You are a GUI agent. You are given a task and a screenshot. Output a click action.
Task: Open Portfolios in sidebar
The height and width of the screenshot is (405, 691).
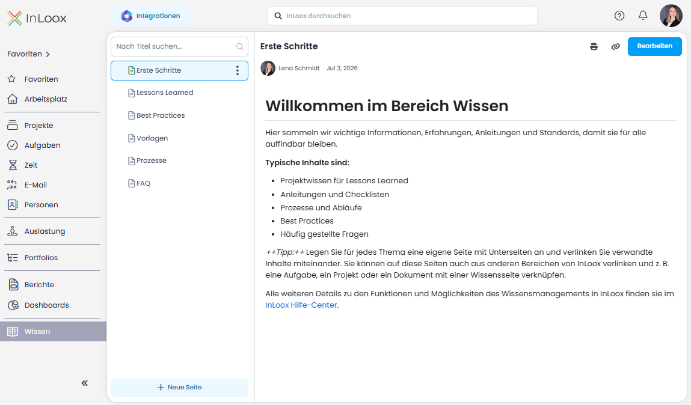[x=53, y=258]
